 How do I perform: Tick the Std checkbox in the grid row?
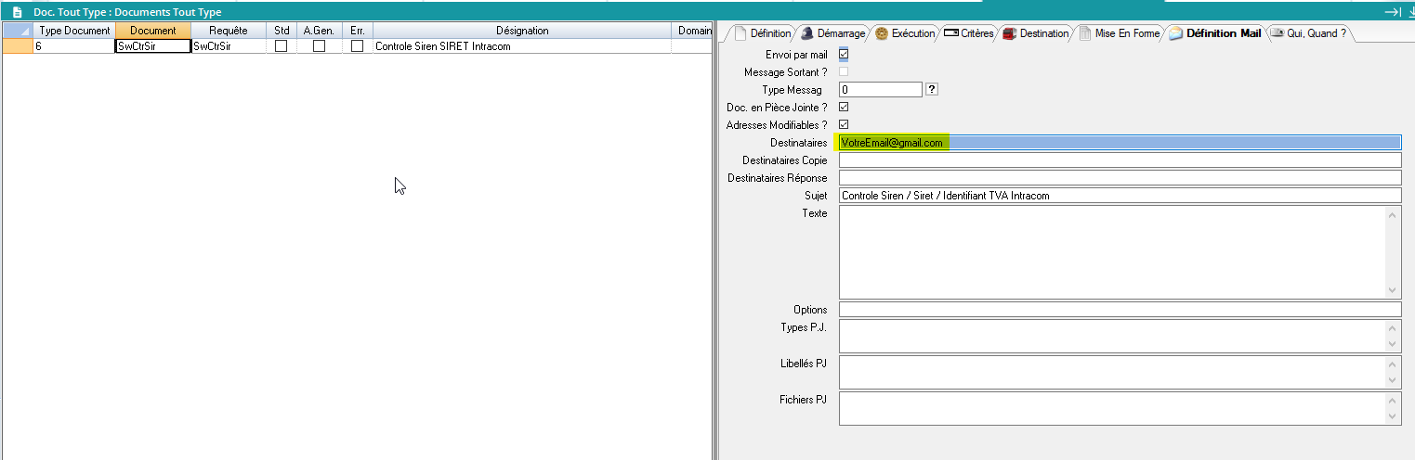pos(281,46)
